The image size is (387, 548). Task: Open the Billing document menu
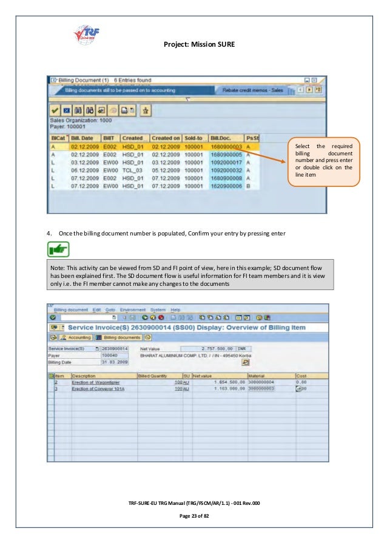[70, 310]
